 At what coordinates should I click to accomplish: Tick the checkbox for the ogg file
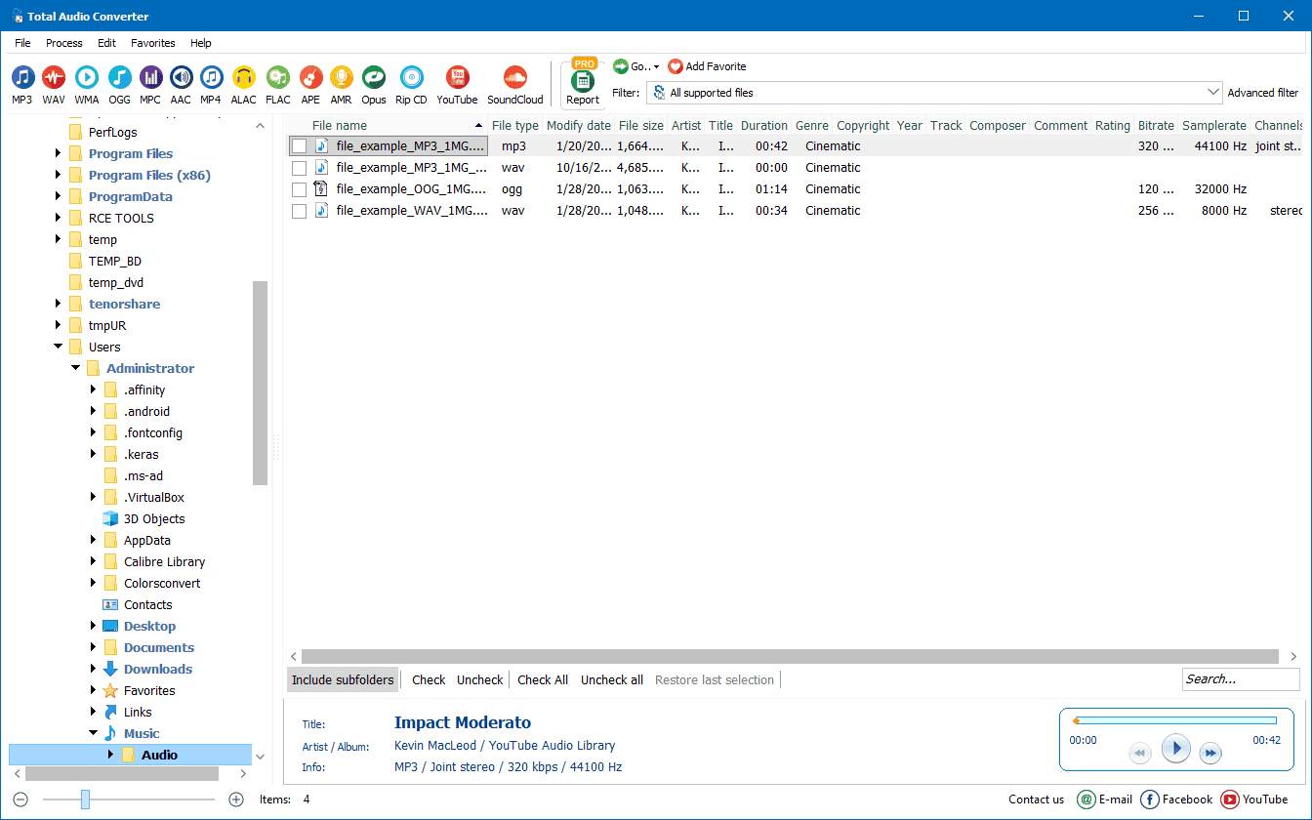pos(300,189)
